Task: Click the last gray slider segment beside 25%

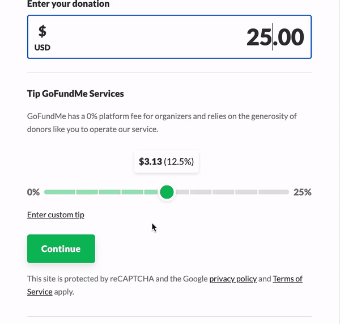Action: [x=274, y=192]
